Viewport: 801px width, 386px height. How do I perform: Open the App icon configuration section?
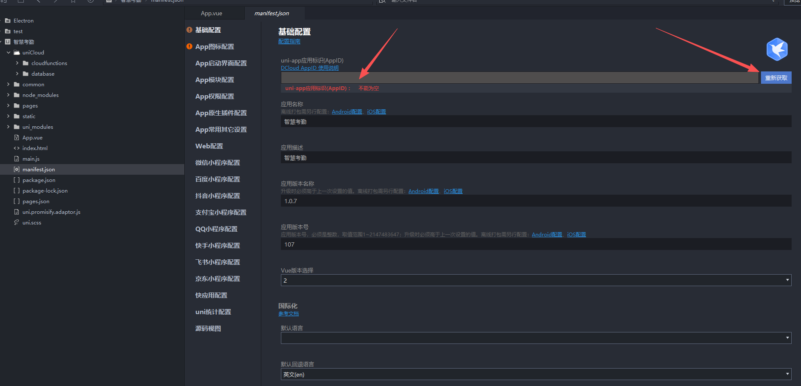(x=215, y=46)
